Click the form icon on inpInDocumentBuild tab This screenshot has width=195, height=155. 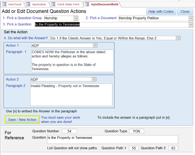[x=87, y=4]
